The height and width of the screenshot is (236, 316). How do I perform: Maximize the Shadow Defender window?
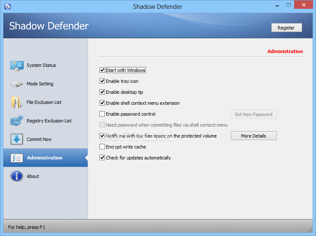pos(289,5)
